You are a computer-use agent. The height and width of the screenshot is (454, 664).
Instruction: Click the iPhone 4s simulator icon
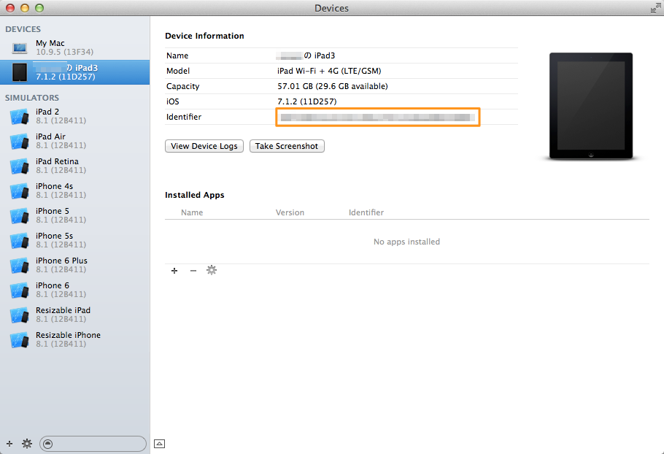coord(20,191)
